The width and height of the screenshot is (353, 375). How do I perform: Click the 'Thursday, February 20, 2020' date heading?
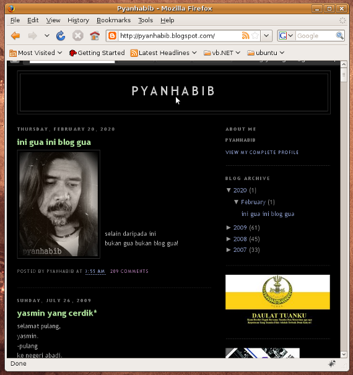click(66, 129)
